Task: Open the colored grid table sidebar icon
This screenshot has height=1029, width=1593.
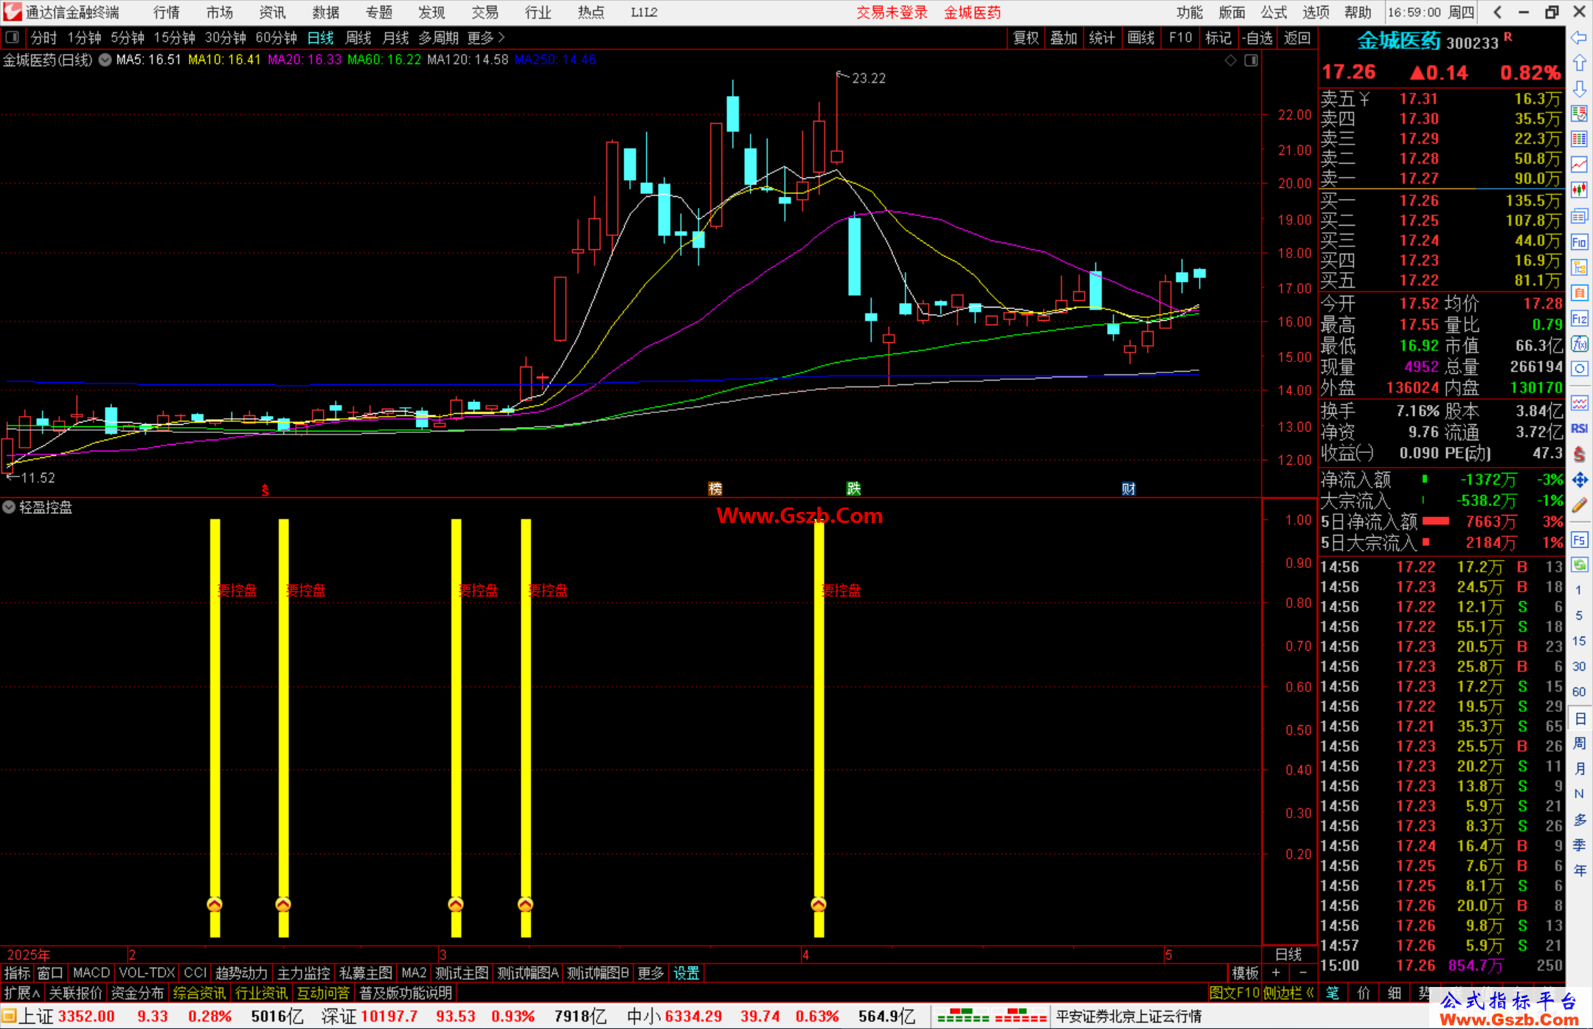Action: [1579, 139]
